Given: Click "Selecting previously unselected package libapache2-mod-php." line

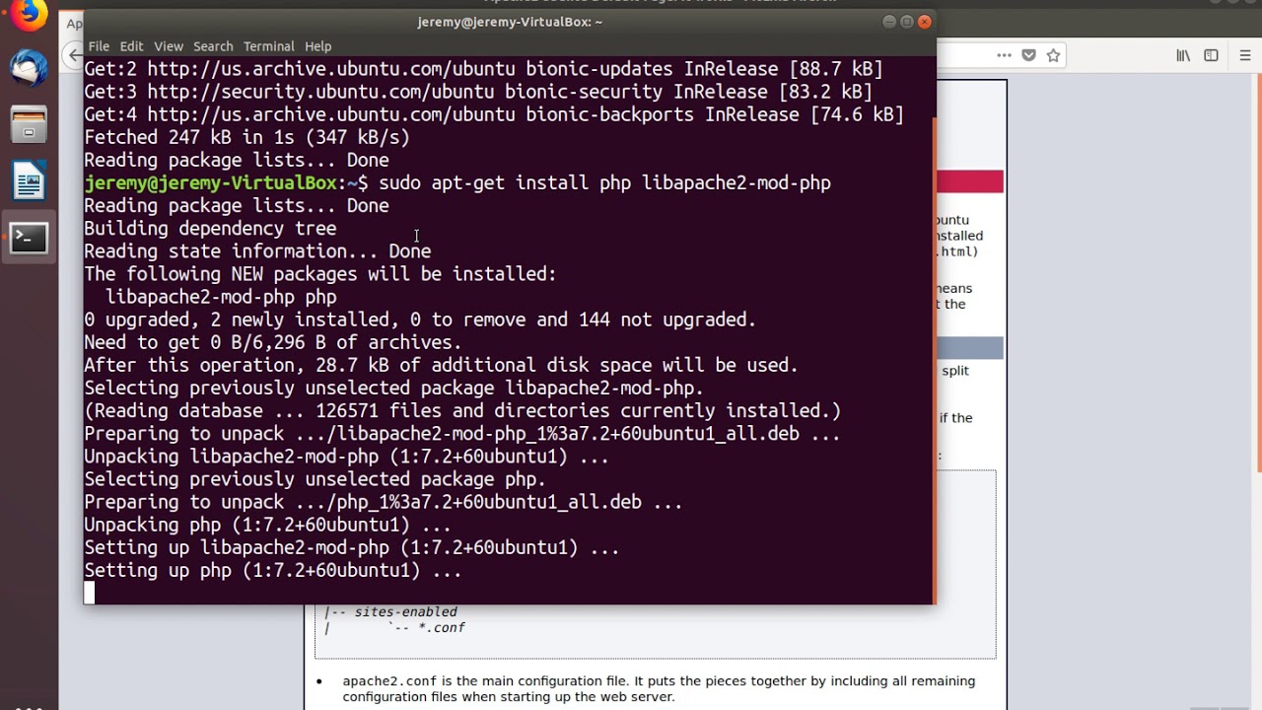Looking at the screenshot, I should [x=393, y=388].
